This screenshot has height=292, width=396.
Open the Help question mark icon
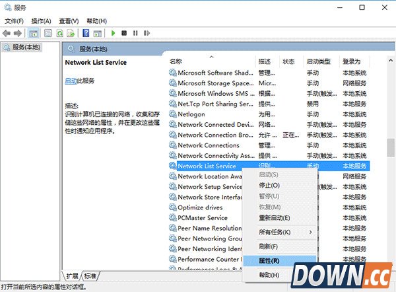click(86, 33)
